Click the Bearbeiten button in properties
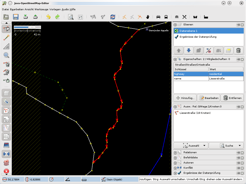This screenshot has width=246, height=184. pos(209,98)
